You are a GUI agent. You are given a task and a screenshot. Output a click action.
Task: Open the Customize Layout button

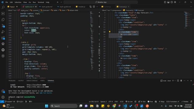point(175,2)
